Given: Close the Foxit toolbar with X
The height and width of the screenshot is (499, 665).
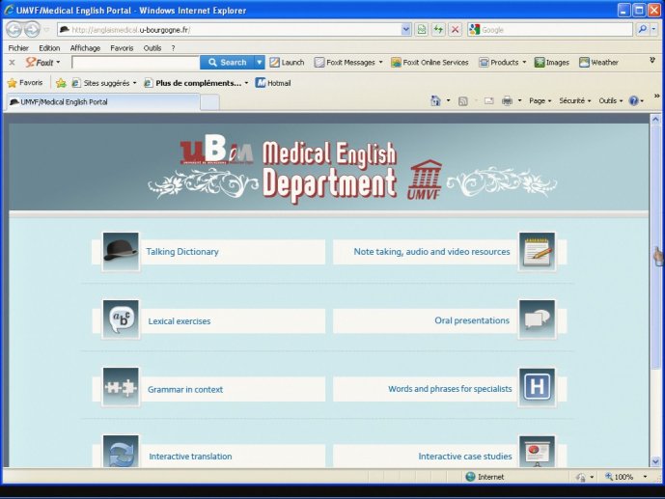Looking at the screenshot, I should pyautogui.click(x=12, y=63).
